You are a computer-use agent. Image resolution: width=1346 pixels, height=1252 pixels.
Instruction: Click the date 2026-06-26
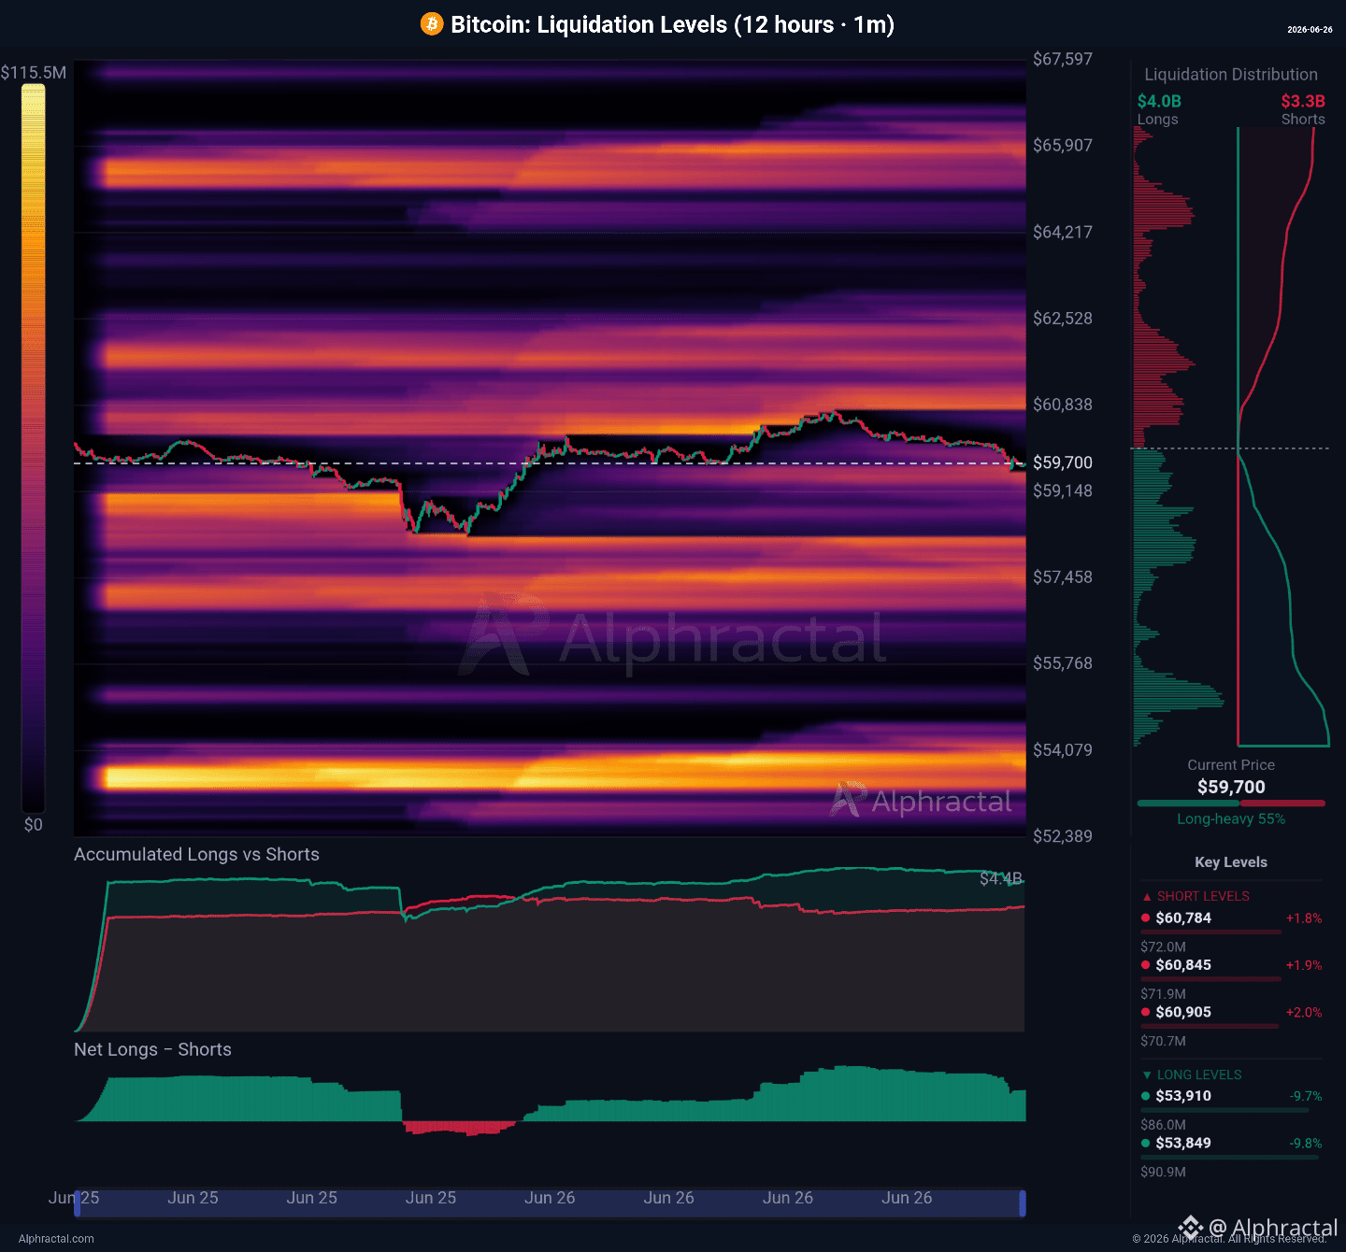click(1310, 30)
